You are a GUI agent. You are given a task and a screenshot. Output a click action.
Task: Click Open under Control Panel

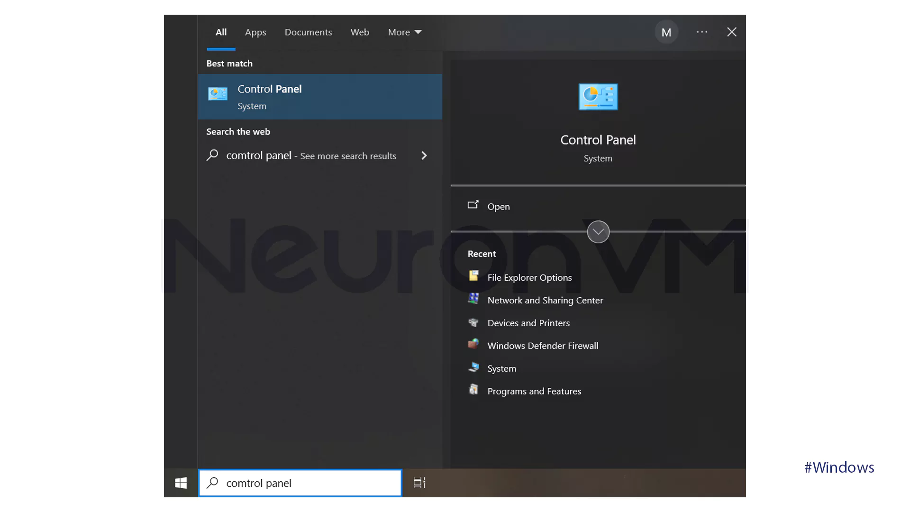(498, 206)
